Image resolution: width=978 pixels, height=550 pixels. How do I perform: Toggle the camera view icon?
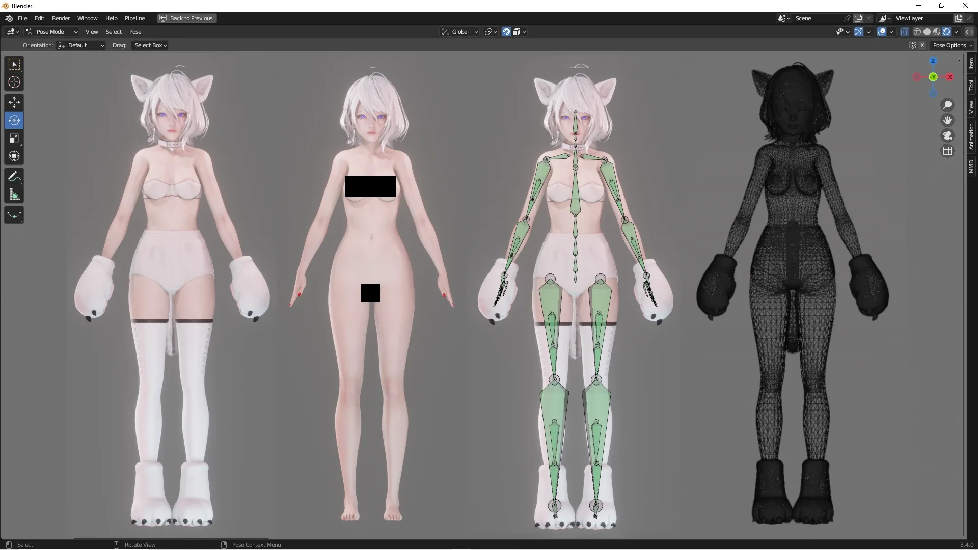pyautogui.click(x=947, y=135)
